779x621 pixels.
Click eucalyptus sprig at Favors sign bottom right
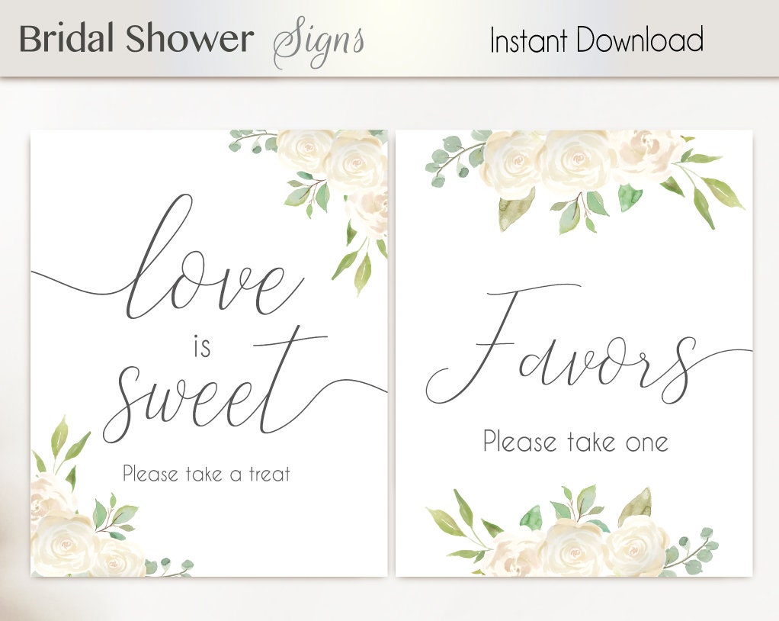pyautogui.click(x=693, y=552)
